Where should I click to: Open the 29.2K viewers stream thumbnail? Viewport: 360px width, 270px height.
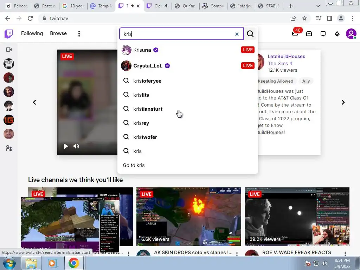coord(297,217)
